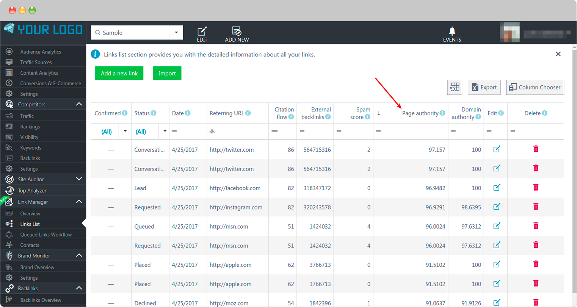Screen dimensions: 577x307
Task: Click the Domain authority column header
Action: tap(466, 113)
